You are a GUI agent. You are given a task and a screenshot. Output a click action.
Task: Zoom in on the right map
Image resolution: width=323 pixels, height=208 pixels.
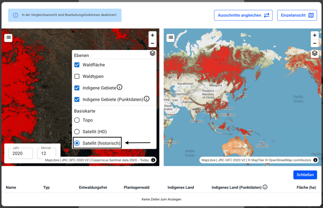pos(314,35)
